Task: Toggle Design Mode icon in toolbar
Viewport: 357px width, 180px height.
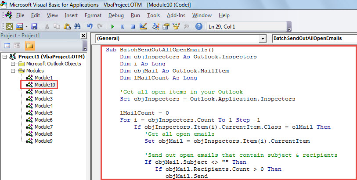Action: click(x=142, y=27)
